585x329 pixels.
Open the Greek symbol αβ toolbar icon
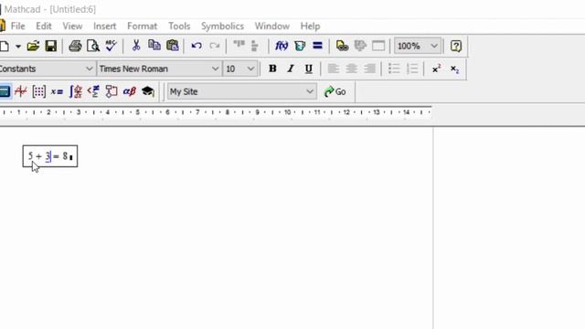click(x=130, y=91)
